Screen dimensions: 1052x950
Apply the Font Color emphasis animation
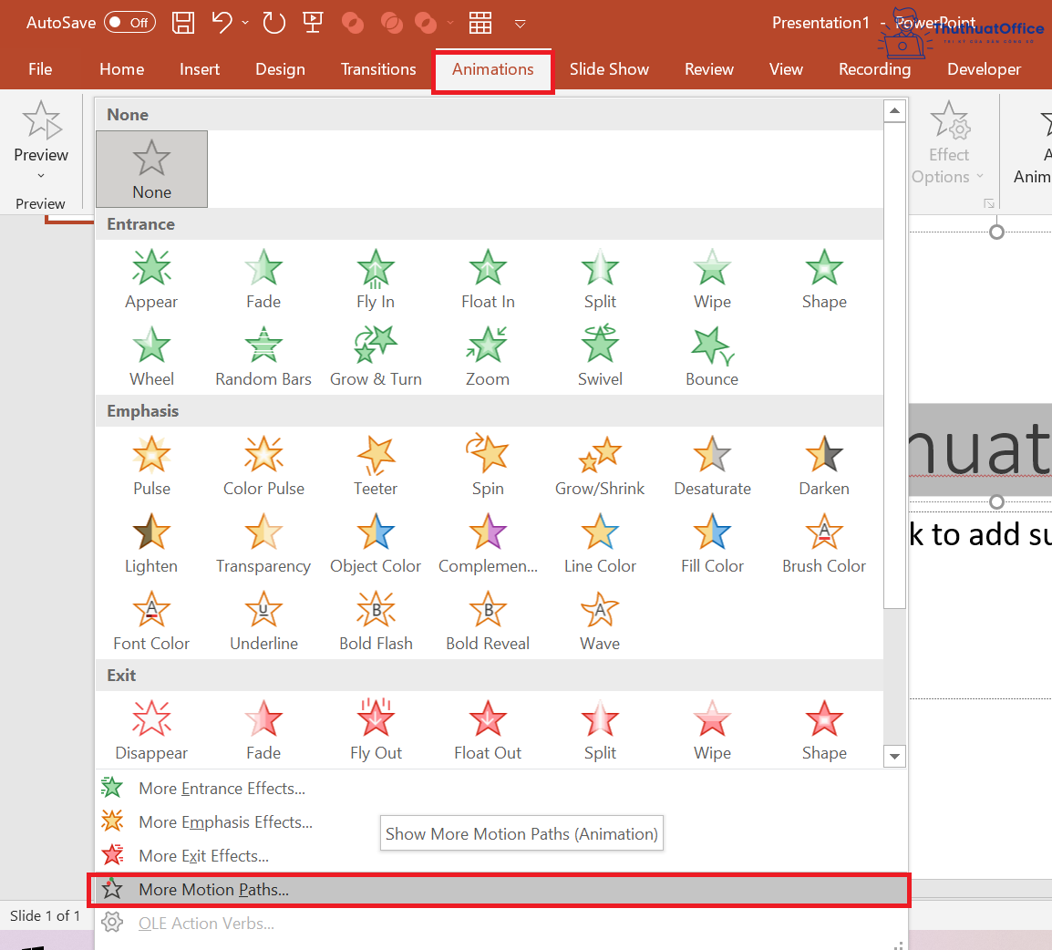pyautogui.click(x=151, y=620)
